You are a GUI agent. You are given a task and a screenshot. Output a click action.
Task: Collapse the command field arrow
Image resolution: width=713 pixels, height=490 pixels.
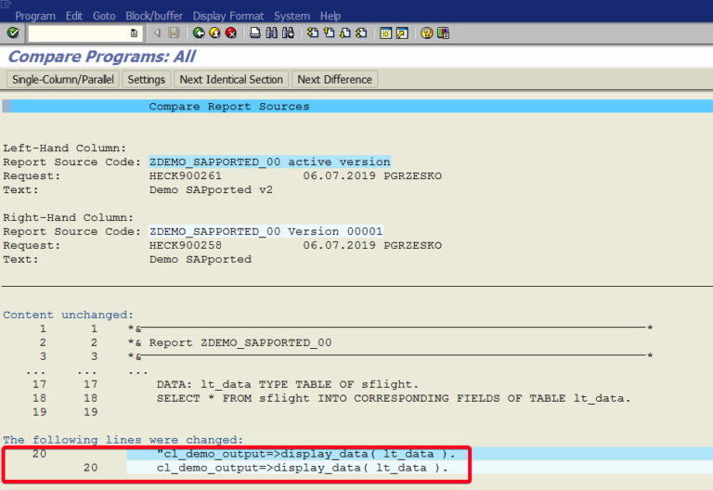[157, 32]
